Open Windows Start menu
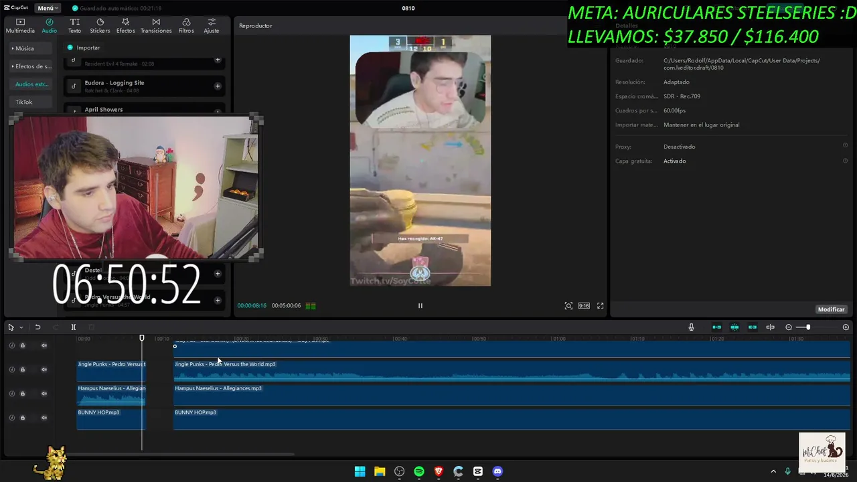Screen dimensions: 857x482 (360, 471)
